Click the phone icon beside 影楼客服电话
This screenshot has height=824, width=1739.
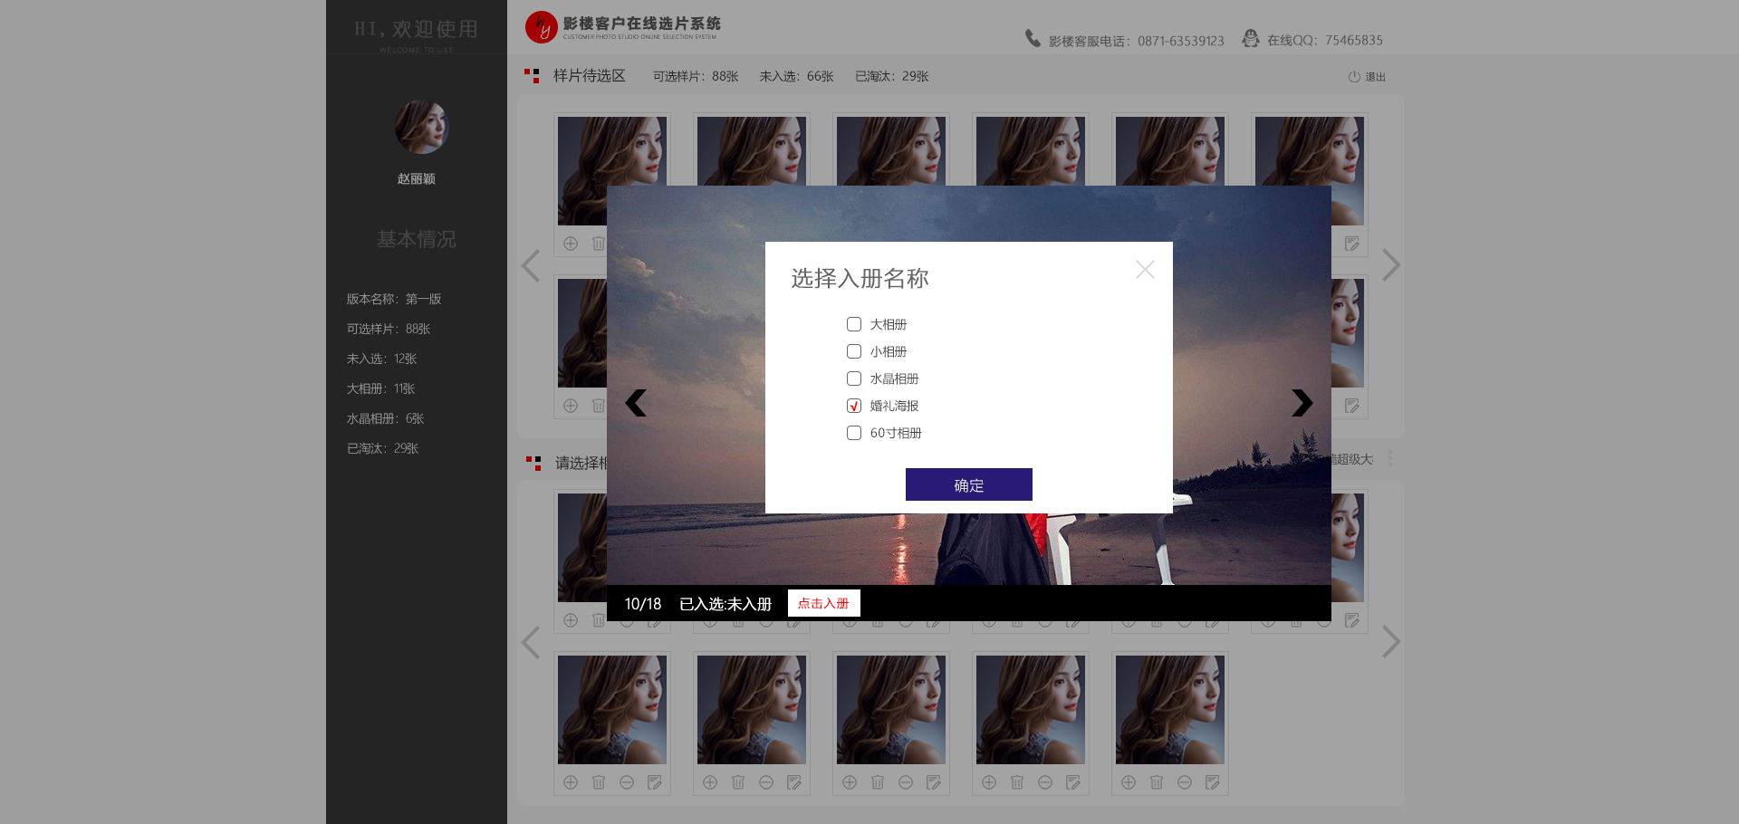coord(1032,39)
